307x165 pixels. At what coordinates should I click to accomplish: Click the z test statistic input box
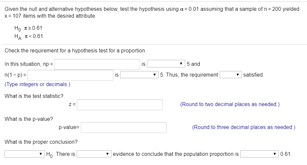pyautogui.click(x=120, y=105)
